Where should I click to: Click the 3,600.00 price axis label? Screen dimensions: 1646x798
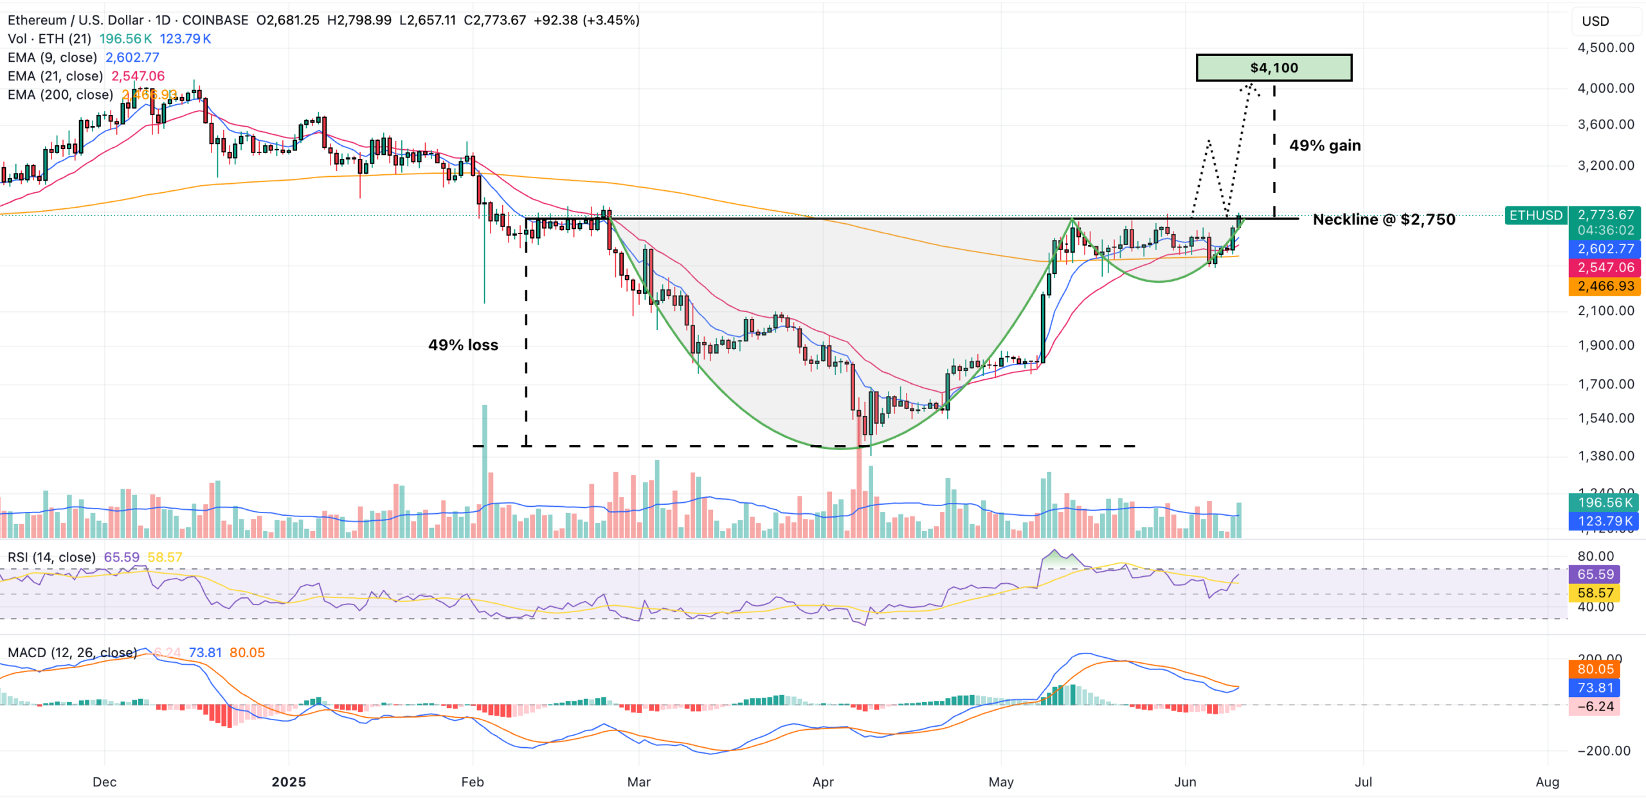1605,124
